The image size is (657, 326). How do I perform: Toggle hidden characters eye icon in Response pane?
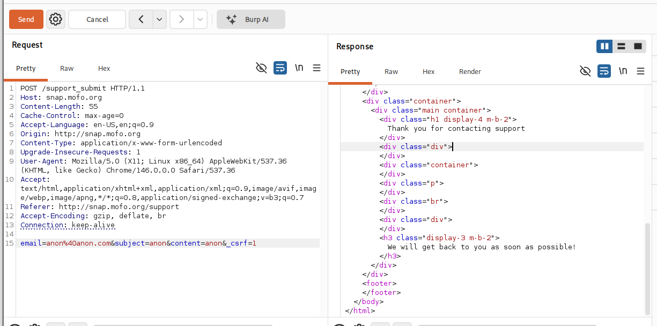[x=585, y=71]
